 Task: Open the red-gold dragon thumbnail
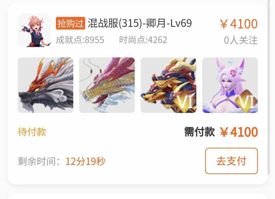coord(107,85)
